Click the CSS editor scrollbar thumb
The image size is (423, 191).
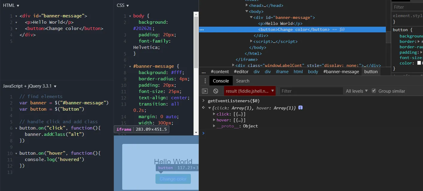pos(196,42)
